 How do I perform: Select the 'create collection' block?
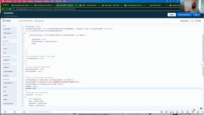10,83
